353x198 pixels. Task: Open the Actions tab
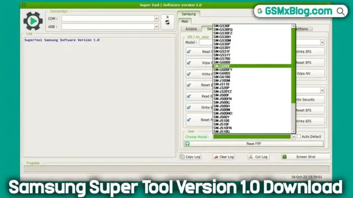click(191, 29)
